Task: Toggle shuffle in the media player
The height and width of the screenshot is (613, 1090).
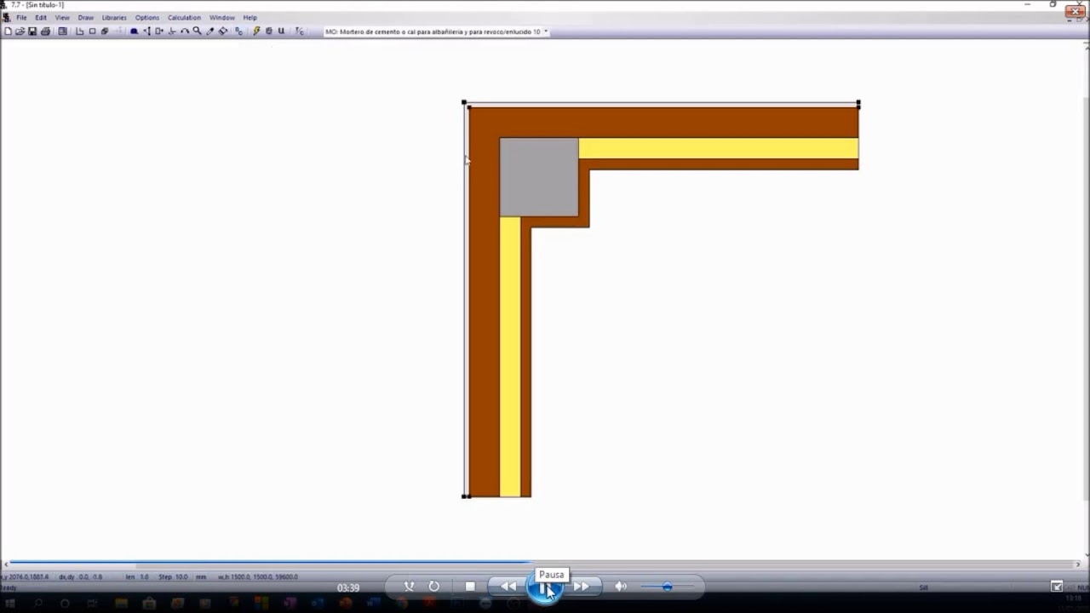Action: tap(409, 587)
